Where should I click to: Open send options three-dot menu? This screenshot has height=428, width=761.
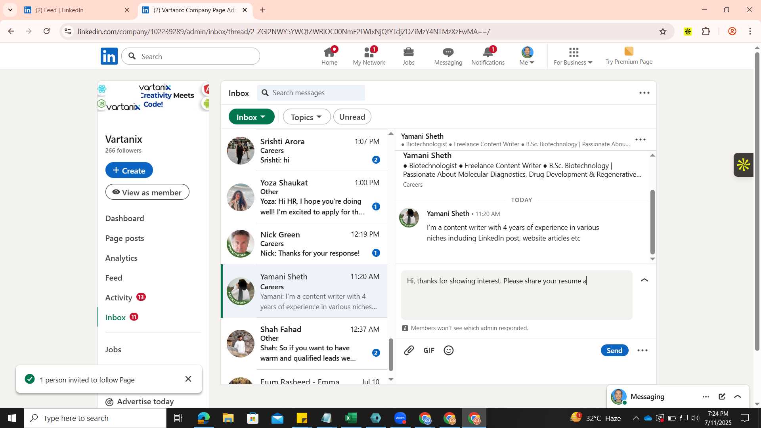642,350
